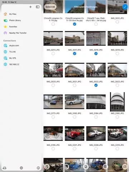
Task: Open 192.168.2.2 connection globe icon
Action: coord(5,64)
